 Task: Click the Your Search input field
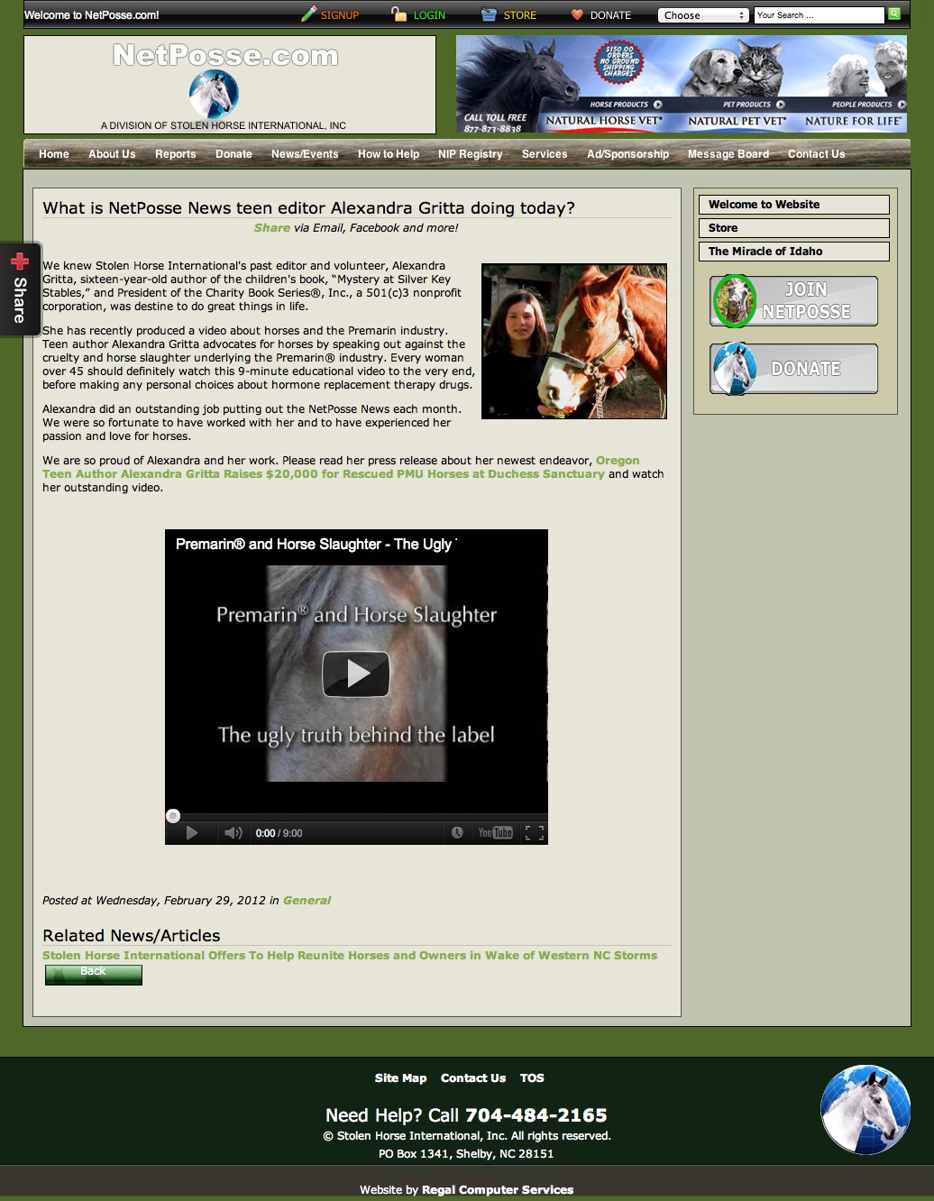(820, 15)
